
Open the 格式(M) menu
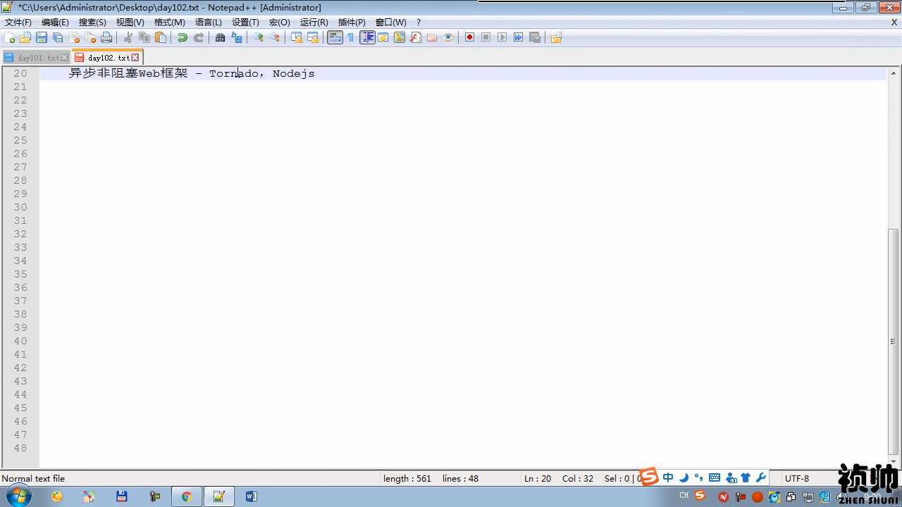click(x=170, y=23)
